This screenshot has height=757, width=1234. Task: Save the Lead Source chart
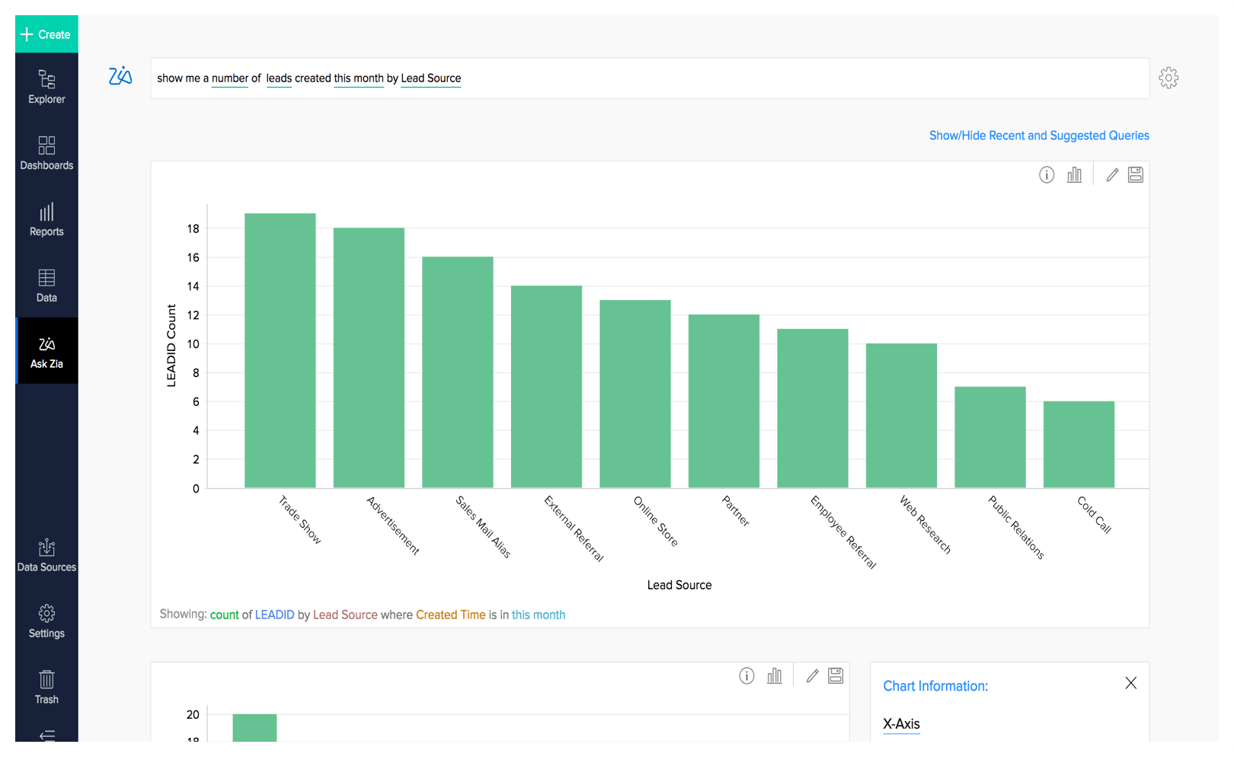pos(1135,174)
